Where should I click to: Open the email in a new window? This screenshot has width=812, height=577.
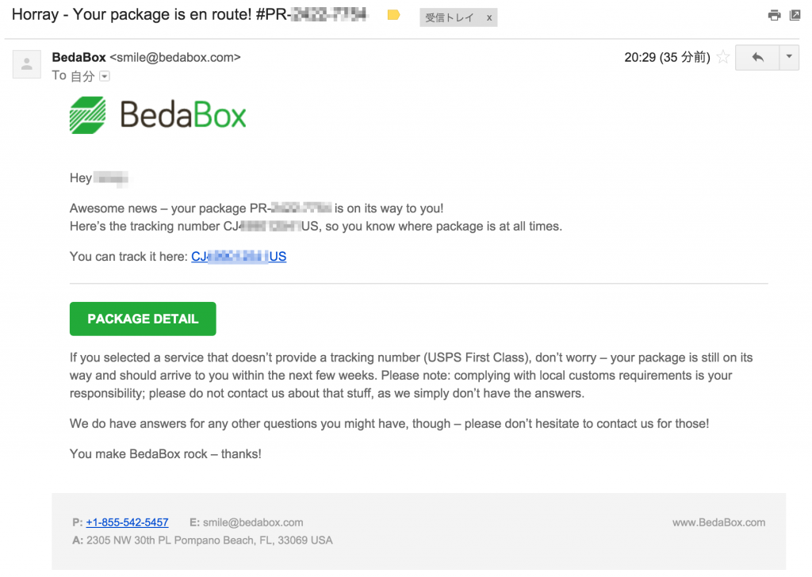[795, 14]
